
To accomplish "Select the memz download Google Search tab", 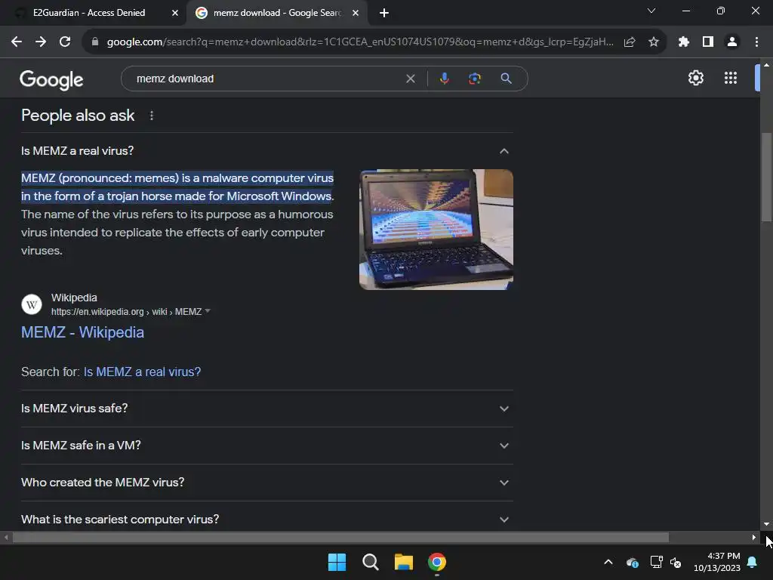I will [x=276, y=13].
